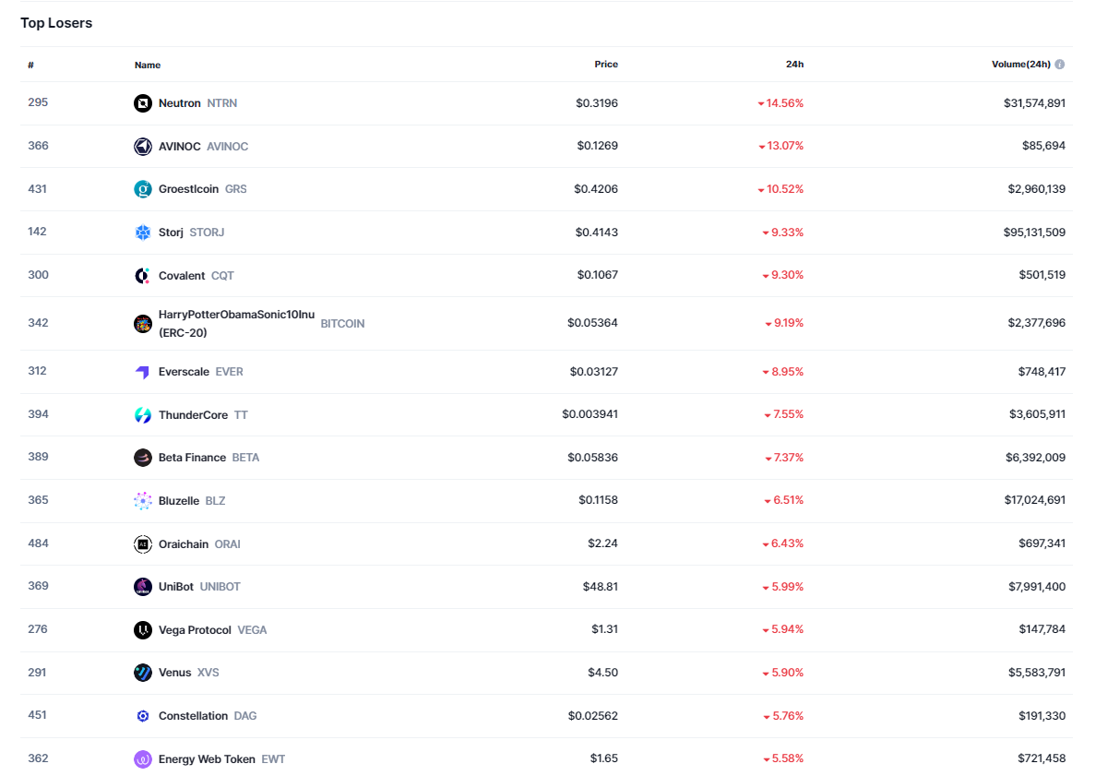Click the Oraichain row name link
The width and height of the screenshot is (1096, 776).
[184, 544]
